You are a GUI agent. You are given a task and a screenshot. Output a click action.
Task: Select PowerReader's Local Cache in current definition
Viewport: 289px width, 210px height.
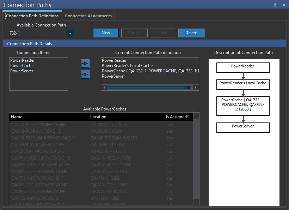(127, 66)
